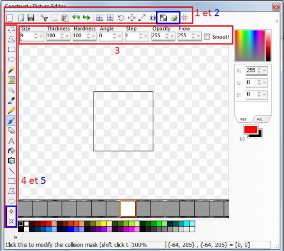Viewport: 284px width, 251px height.
Task: Open the Hardness dropdown arrow
Action: coord(94,36)
